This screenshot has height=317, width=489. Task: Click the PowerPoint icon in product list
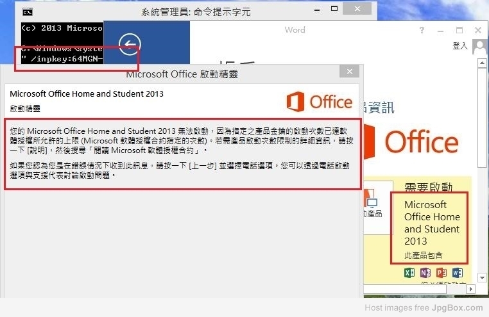442,273
